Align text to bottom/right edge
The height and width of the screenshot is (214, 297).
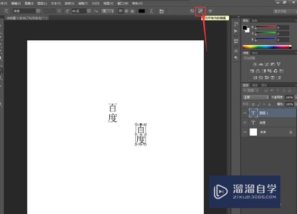pos(132,11)
